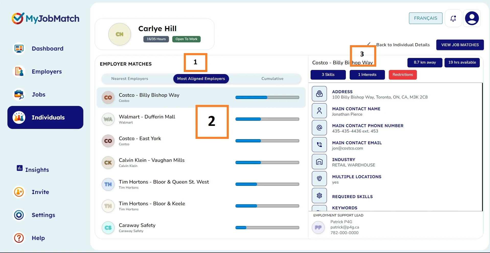This screenshot has width=490, height=253.
Task: Go to Dashboard menu item
Action: coord(48,49)
